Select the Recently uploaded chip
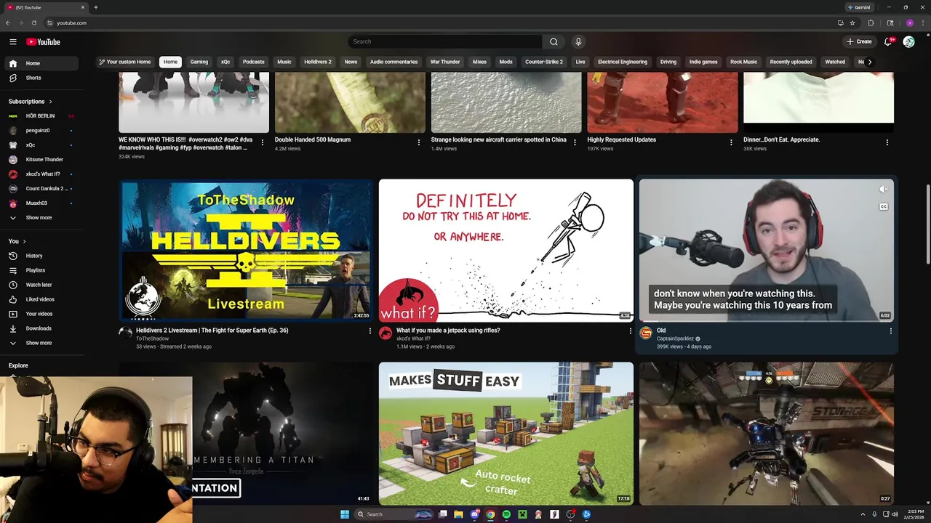Viewport: 931px width, 523px height. point(791,62)
